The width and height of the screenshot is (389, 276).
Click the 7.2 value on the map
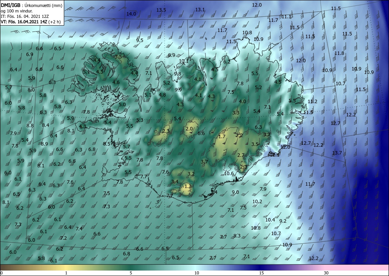coord(63,238)
